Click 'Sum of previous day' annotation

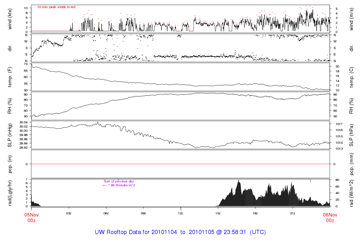[118, 181]
